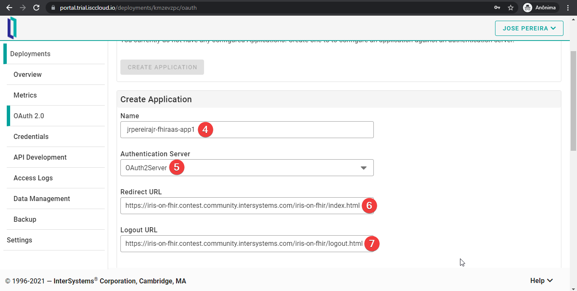This screenshot has height=291, width=577.
Task: Open saved passwords key icon
Action: (x=497, y=8)
